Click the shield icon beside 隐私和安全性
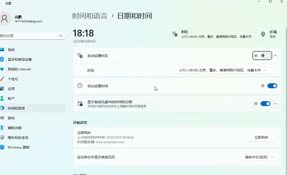The width and height of the screenshot is (287, 175). coord(2,138)
